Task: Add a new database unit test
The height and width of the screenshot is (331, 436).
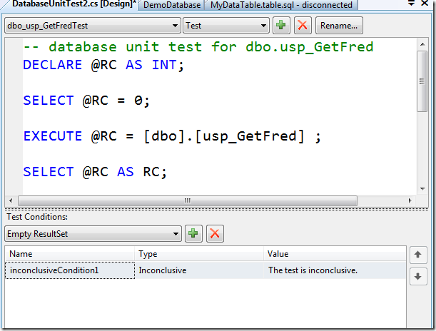Action: tap(281, 25)
